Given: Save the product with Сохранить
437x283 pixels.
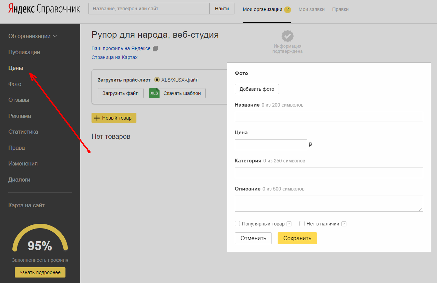Looking at the screenshot, I should tap(297, 238).
